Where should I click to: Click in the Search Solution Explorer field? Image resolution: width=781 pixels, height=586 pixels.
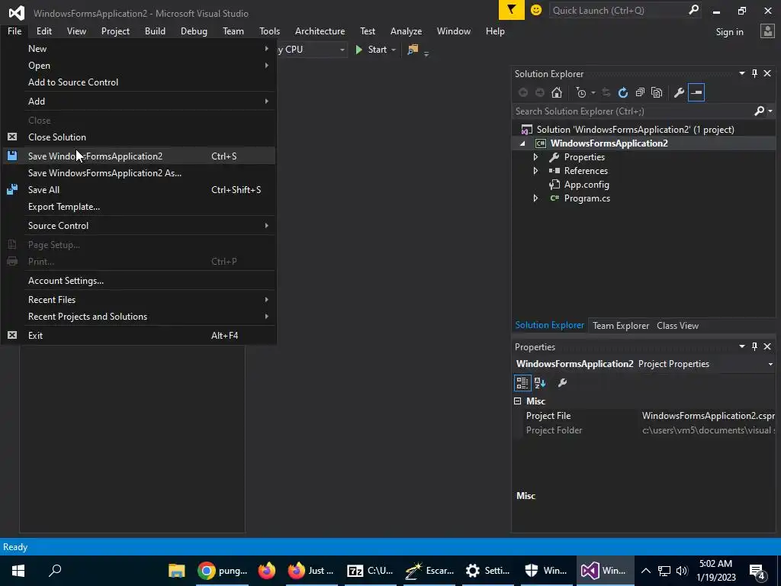point(632,111)
